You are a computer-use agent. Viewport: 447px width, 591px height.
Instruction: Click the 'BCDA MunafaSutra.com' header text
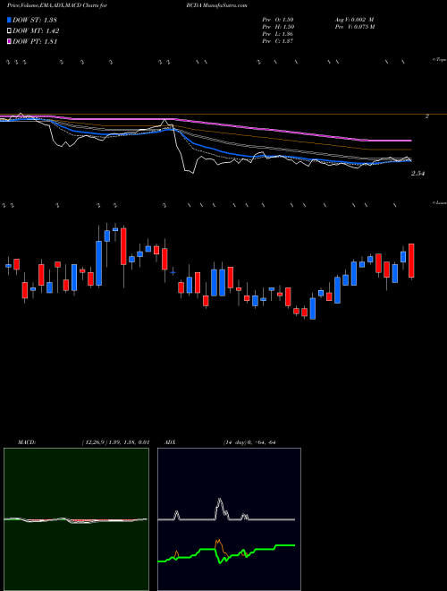tap(216, 5)
